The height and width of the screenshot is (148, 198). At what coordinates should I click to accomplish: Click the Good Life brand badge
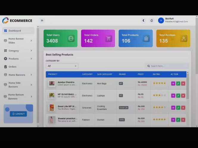[124, 108]
